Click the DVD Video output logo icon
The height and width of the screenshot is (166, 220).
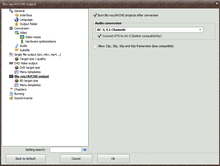point(11,63)
